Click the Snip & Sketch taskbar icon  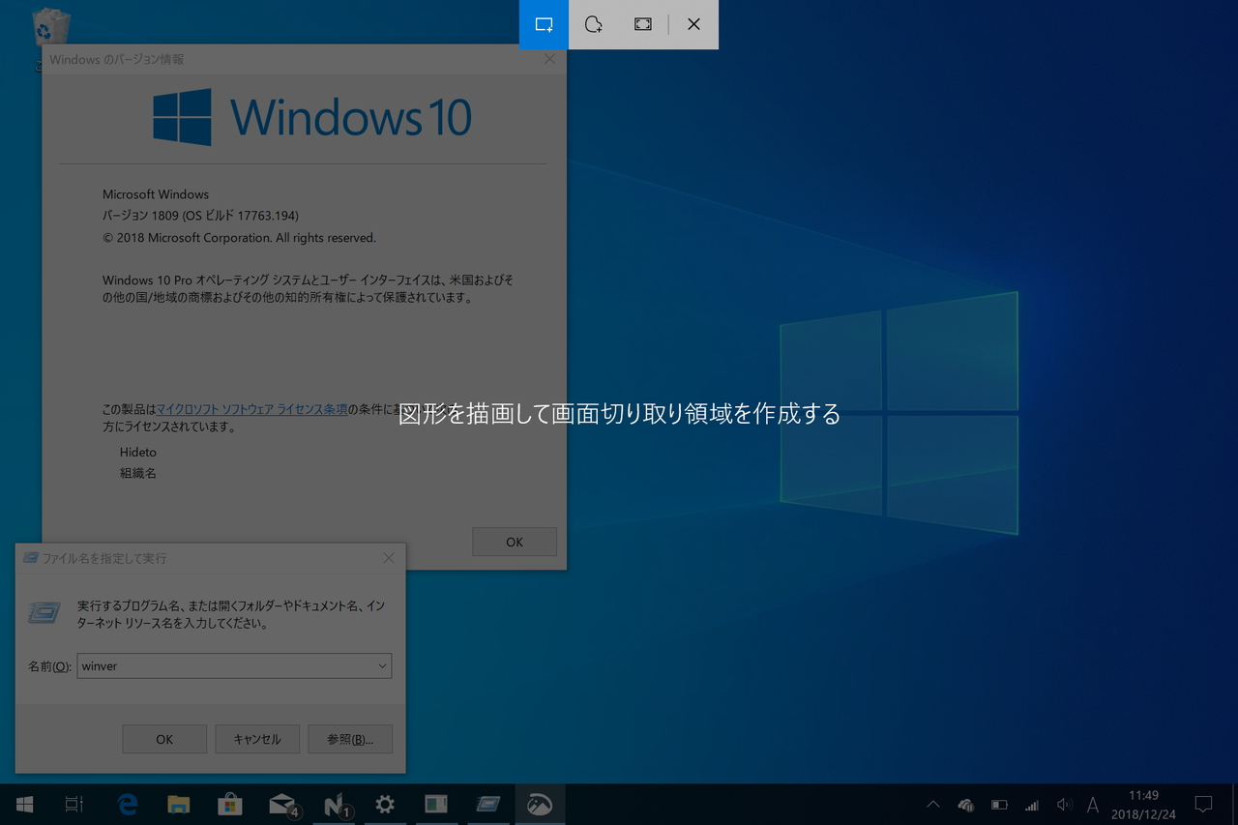coord(540,804)
